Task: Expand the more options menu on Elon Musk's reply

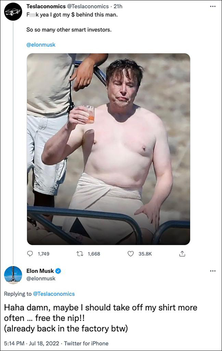Action: [213, 271]
